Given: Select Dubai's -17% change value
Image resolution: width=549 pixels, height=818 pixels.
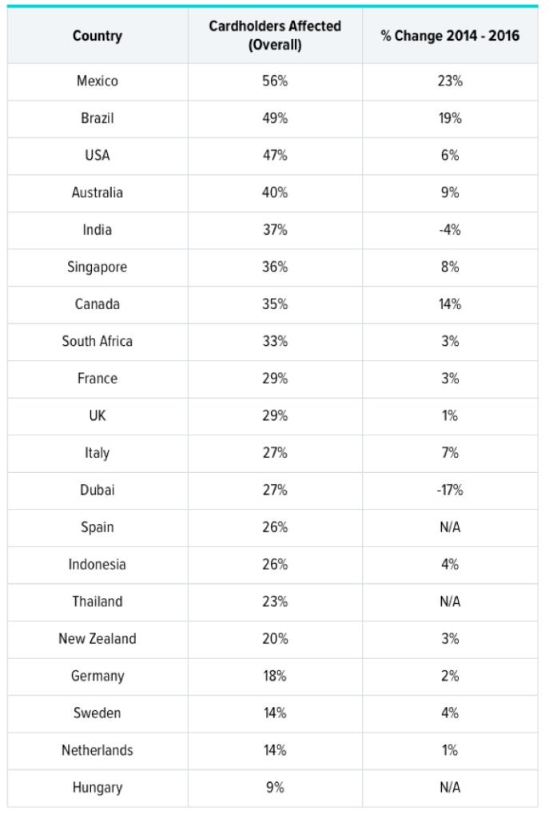Looking at the screenshot, I should tap(450, 490).
